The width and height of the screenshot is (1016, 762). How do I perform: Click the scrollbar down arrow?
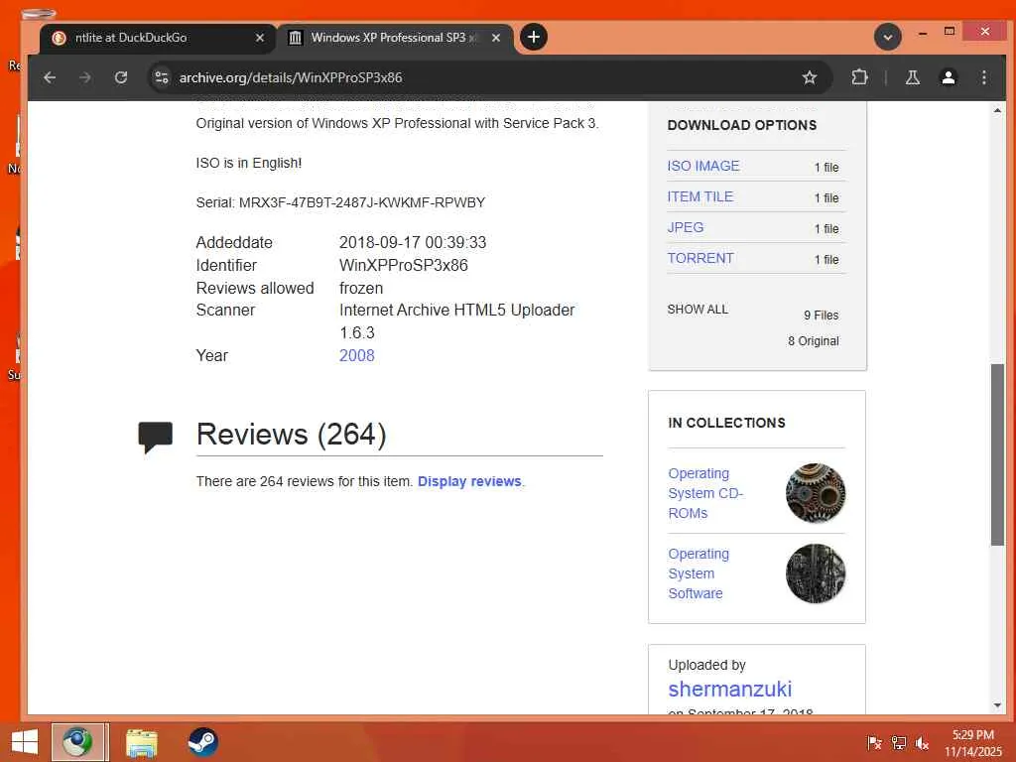(x=997, y=705)
